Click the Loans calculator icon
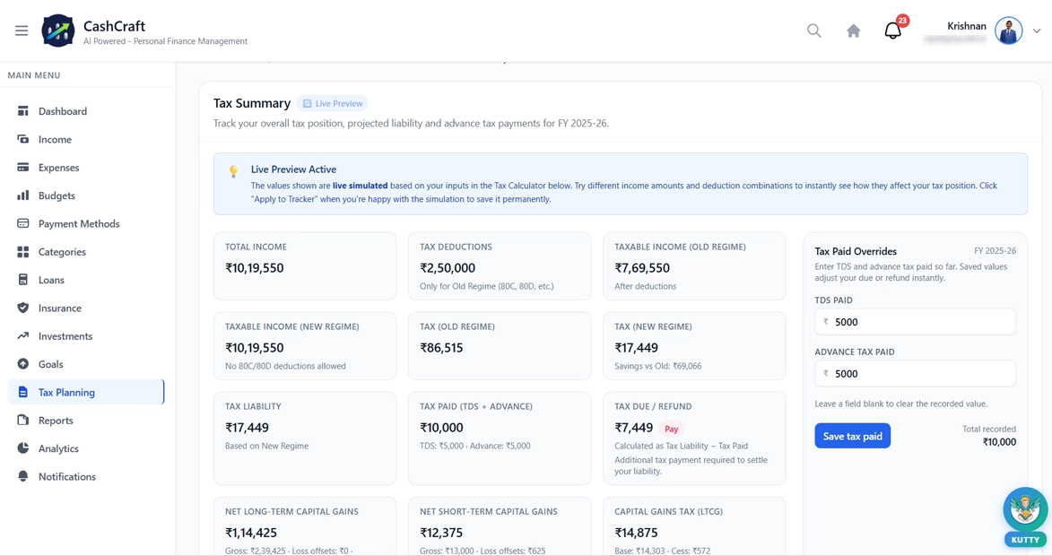 pos(22,281)
